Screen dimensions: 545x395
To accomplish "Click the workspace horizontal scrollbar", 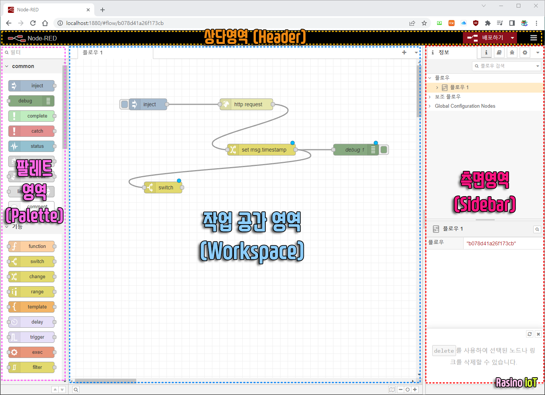I will click(x=106, y=381).
